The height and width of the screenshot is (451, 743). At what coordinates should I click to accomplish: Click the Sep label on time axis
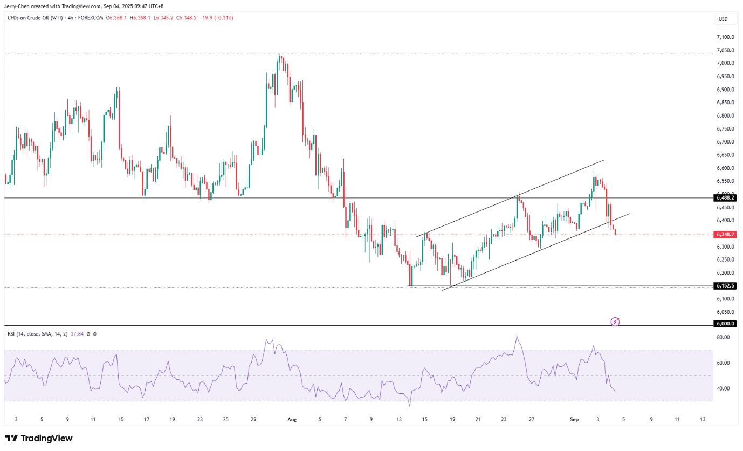tap(575, 419)
